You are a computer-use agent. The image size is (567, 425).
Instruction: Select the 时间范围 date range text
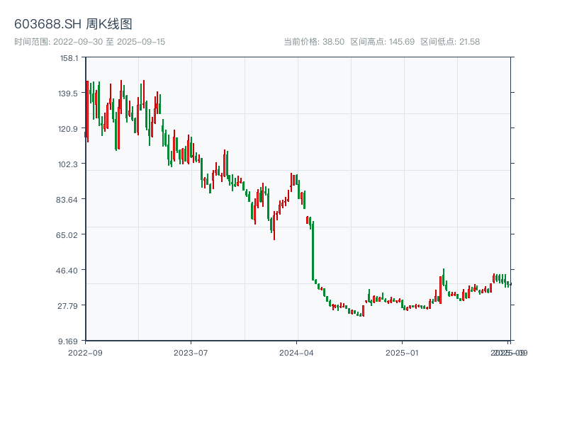[89, 42]
